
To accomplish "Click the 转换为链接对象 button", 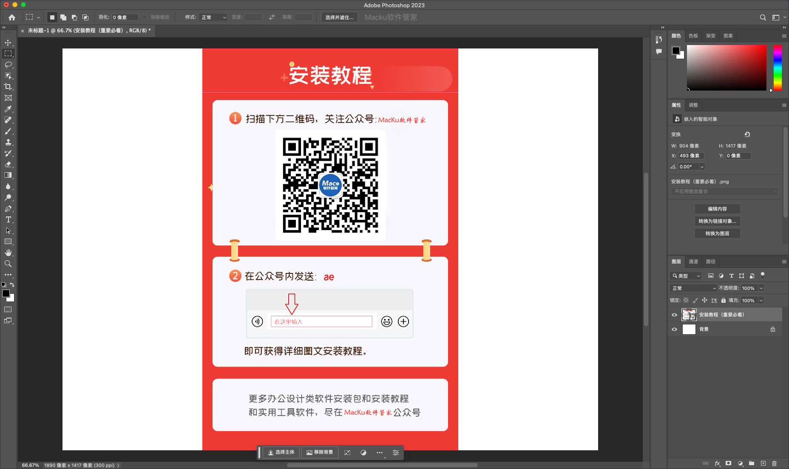I will tap(717, 221).
